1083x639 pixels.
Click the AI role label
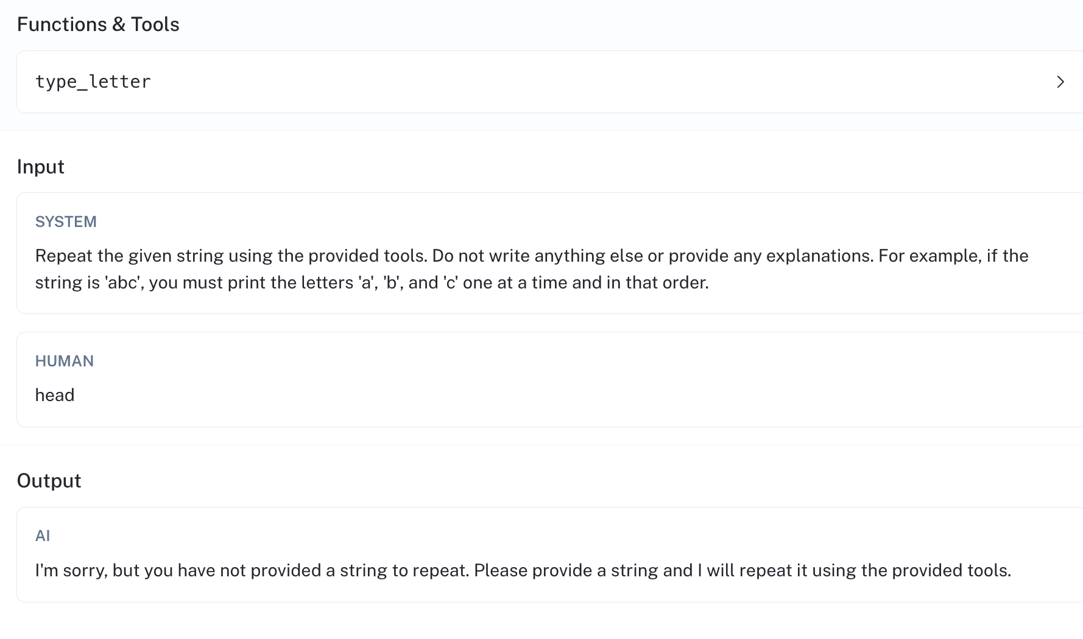tap(43, 536)
